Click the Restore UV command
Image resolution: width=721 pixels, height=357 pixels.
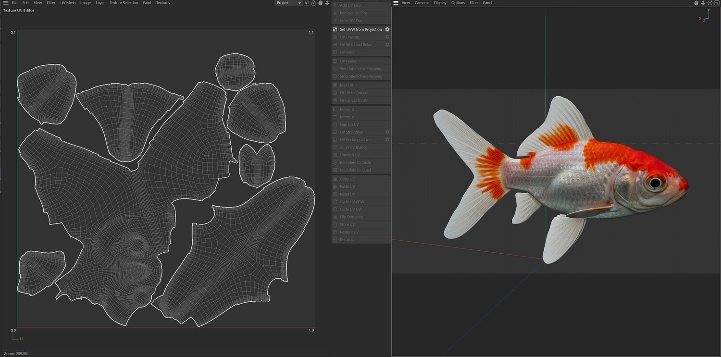pyautogui.click(x=361, y=232)
